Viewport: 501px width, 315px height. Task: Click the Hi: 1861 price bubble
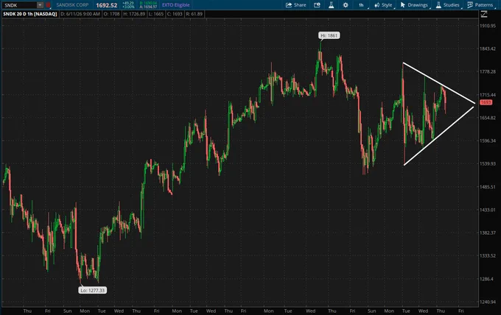pyautogui.click(x=329, y=35)
